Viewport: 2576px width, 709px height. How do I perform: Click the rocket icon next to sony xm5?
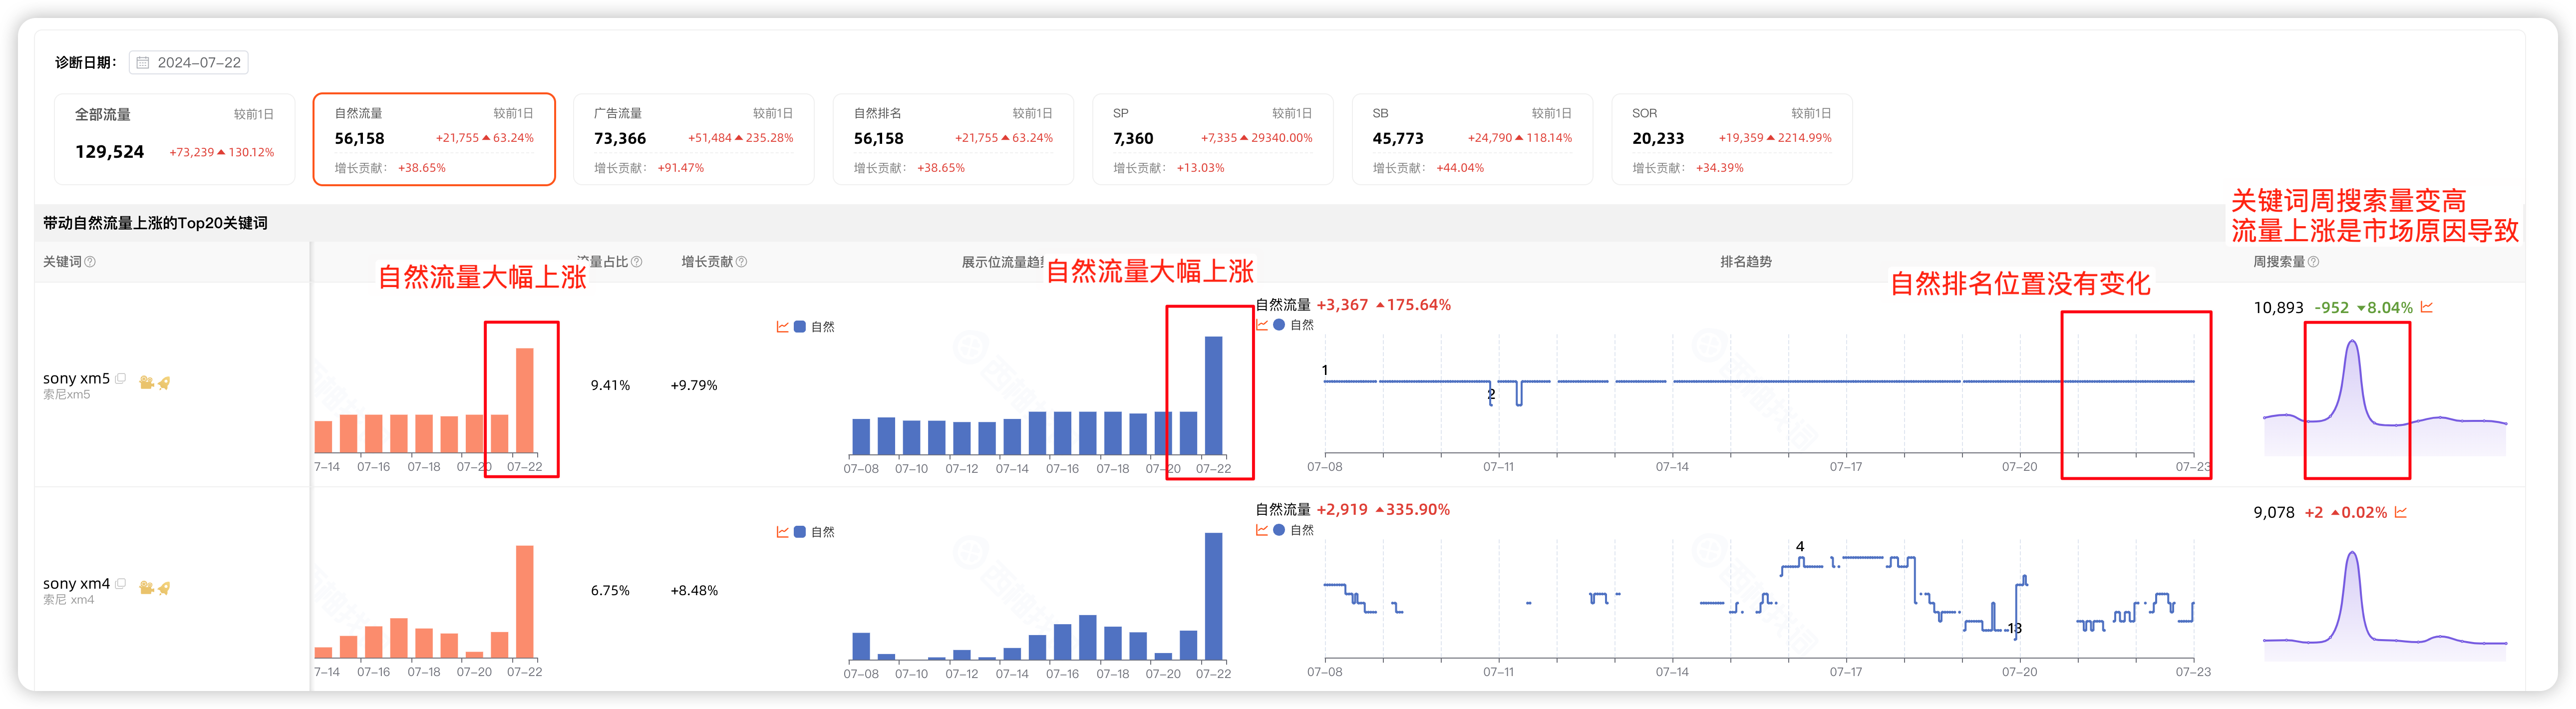tap(164, 382)
